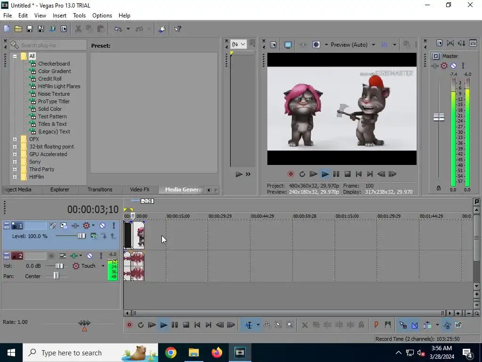The width and height of the screenshot is (482, 362).
Task: Click Record in timeline transport bar
Action: [129, 325]
